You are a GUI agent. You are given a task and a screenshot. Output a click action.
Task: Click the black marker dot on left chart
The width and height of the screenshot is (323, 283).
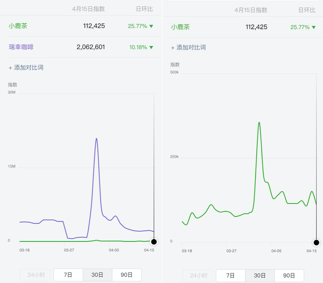point(154,241)
